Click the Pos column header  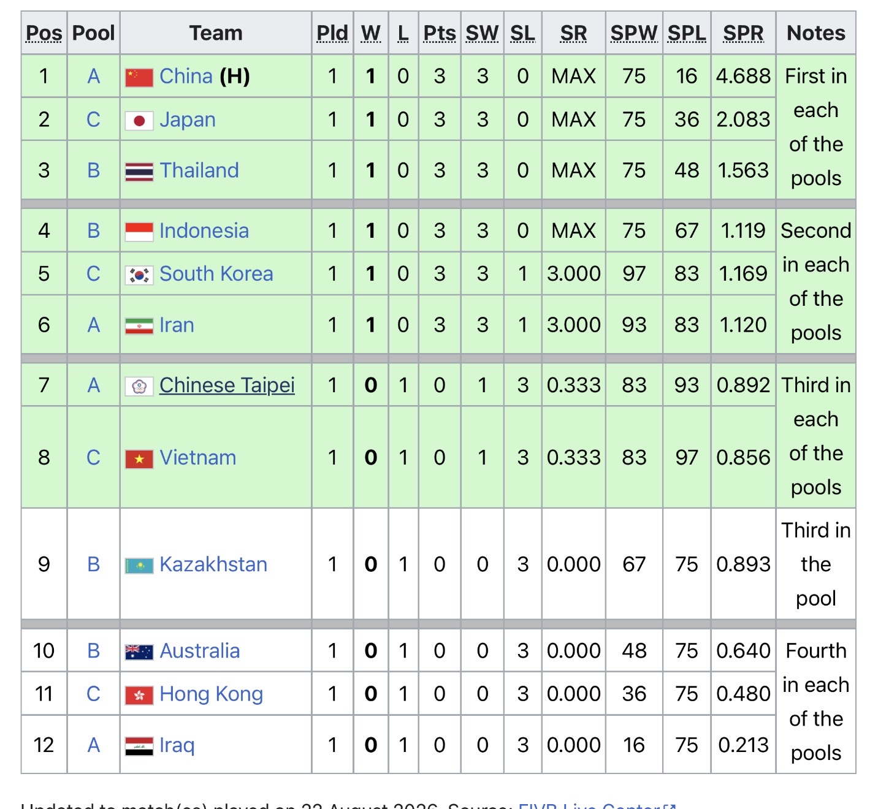(x=44, y=33)
